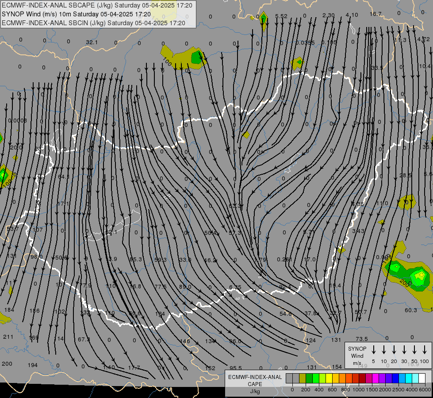Select the 96.0 grid value

pos(235,341)
